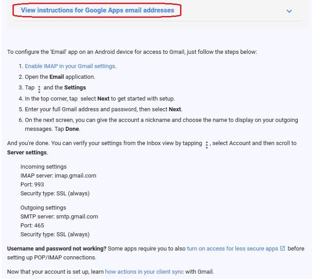Click the 'Incoming settings' heading
The width and height of the screenshot is (312, 279).
coord(43,167)
